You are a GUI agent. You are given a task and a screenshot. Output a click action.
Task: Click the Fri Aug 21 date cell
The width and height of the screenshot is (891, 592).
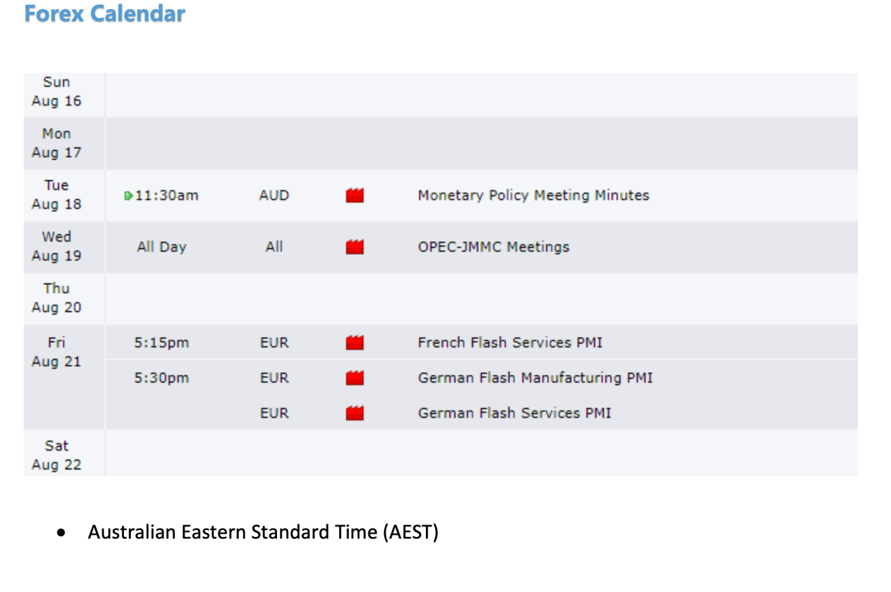(56, 352)
